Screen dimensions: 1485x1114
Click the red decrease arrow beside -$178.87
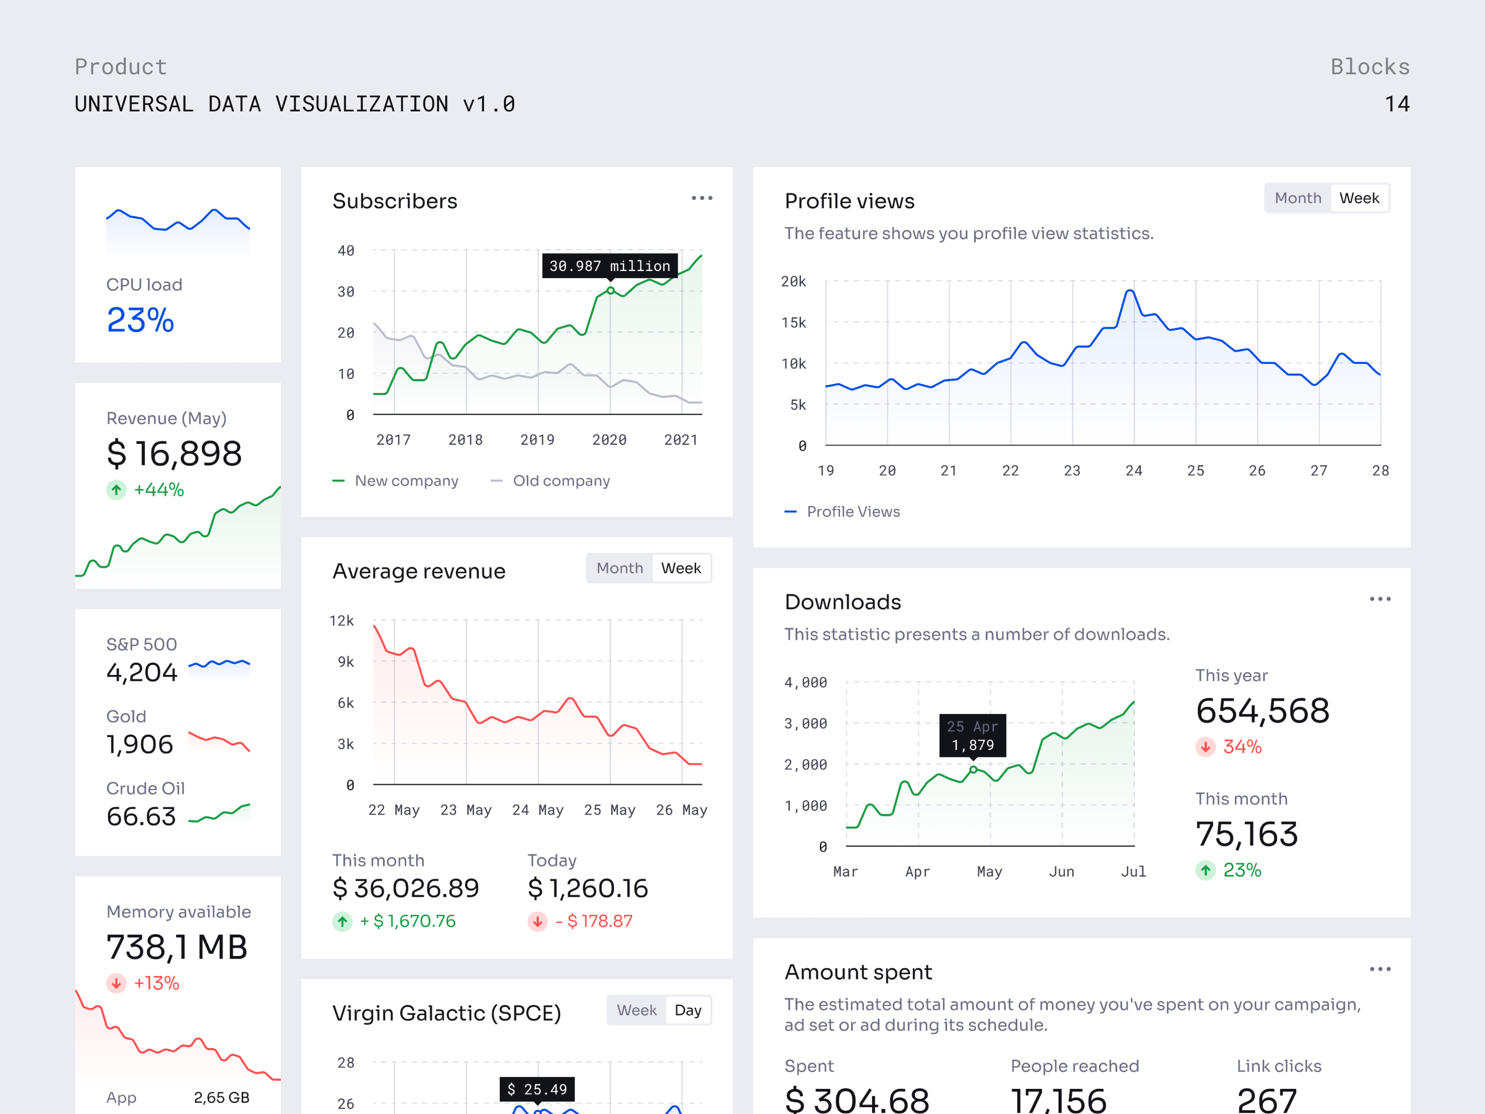tap(537, 921)
